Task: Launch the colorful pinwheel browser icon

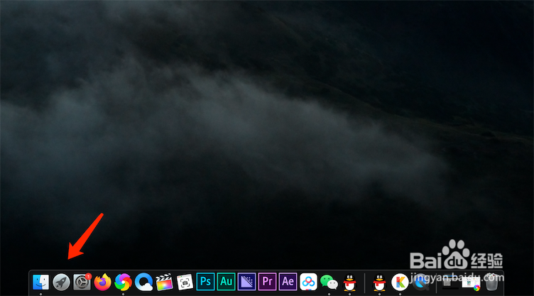Action: tap(123, 282)
